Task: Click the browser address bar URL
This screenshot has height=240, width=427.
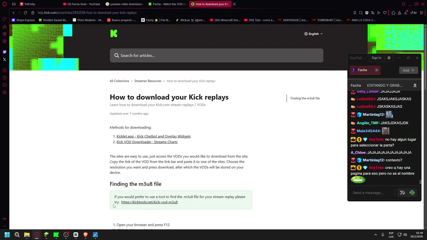Action: [87, 13]
